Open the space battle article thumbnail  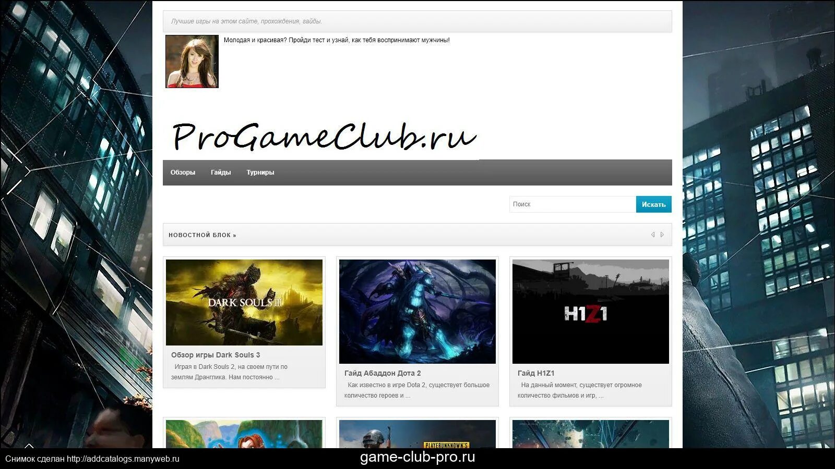(x=591, y=434)
